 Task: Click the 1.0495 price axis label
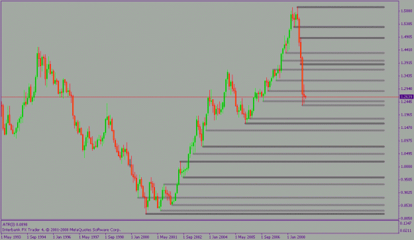pos(407,153)
